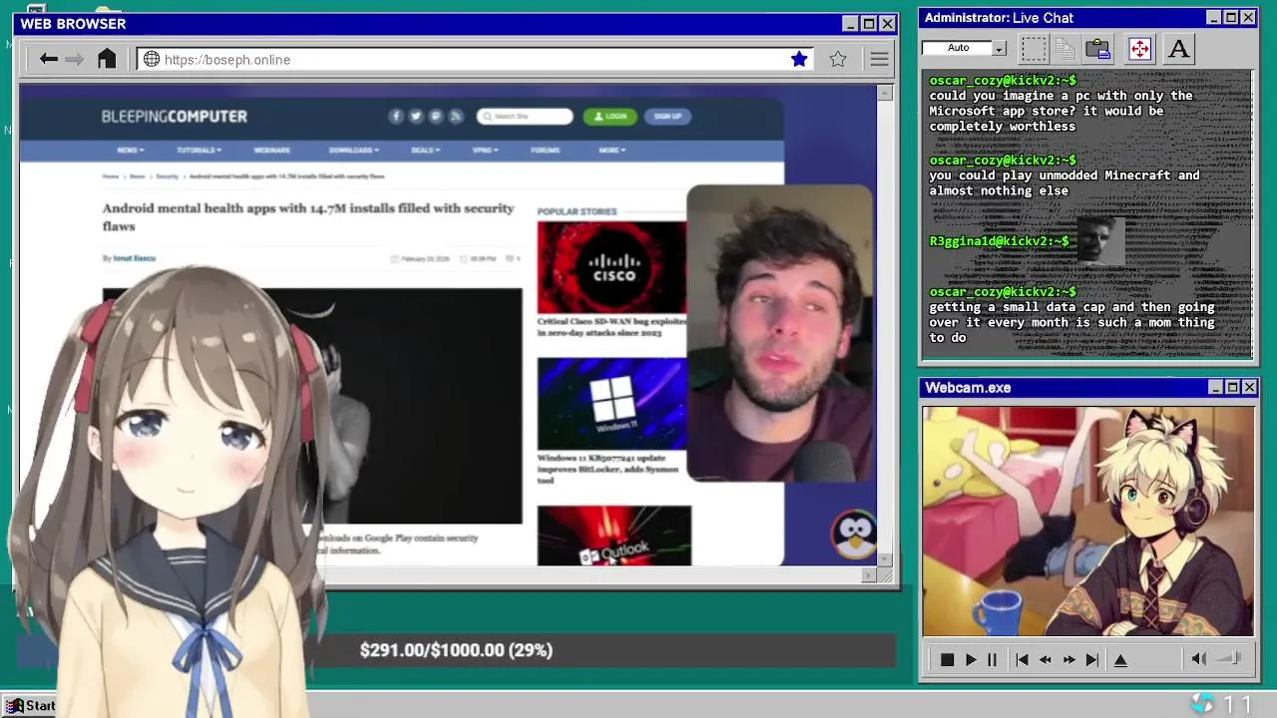
Task: Click the News breadcrumb link
Action: pos(137,176)
